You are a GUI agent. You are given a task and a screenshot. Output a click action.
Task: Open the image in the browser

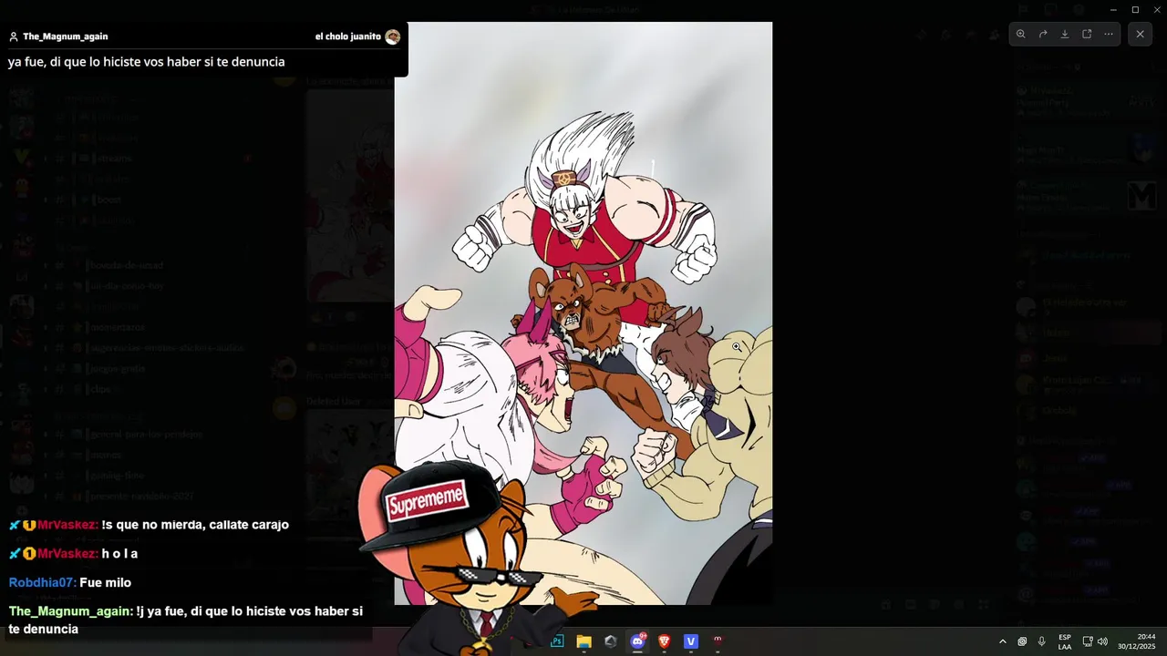coord(1087,35)
